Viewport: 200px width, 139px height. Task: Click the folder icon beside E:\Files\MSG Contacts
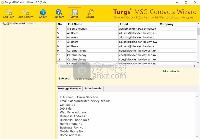pyautogui.click(x=8, y=23)
